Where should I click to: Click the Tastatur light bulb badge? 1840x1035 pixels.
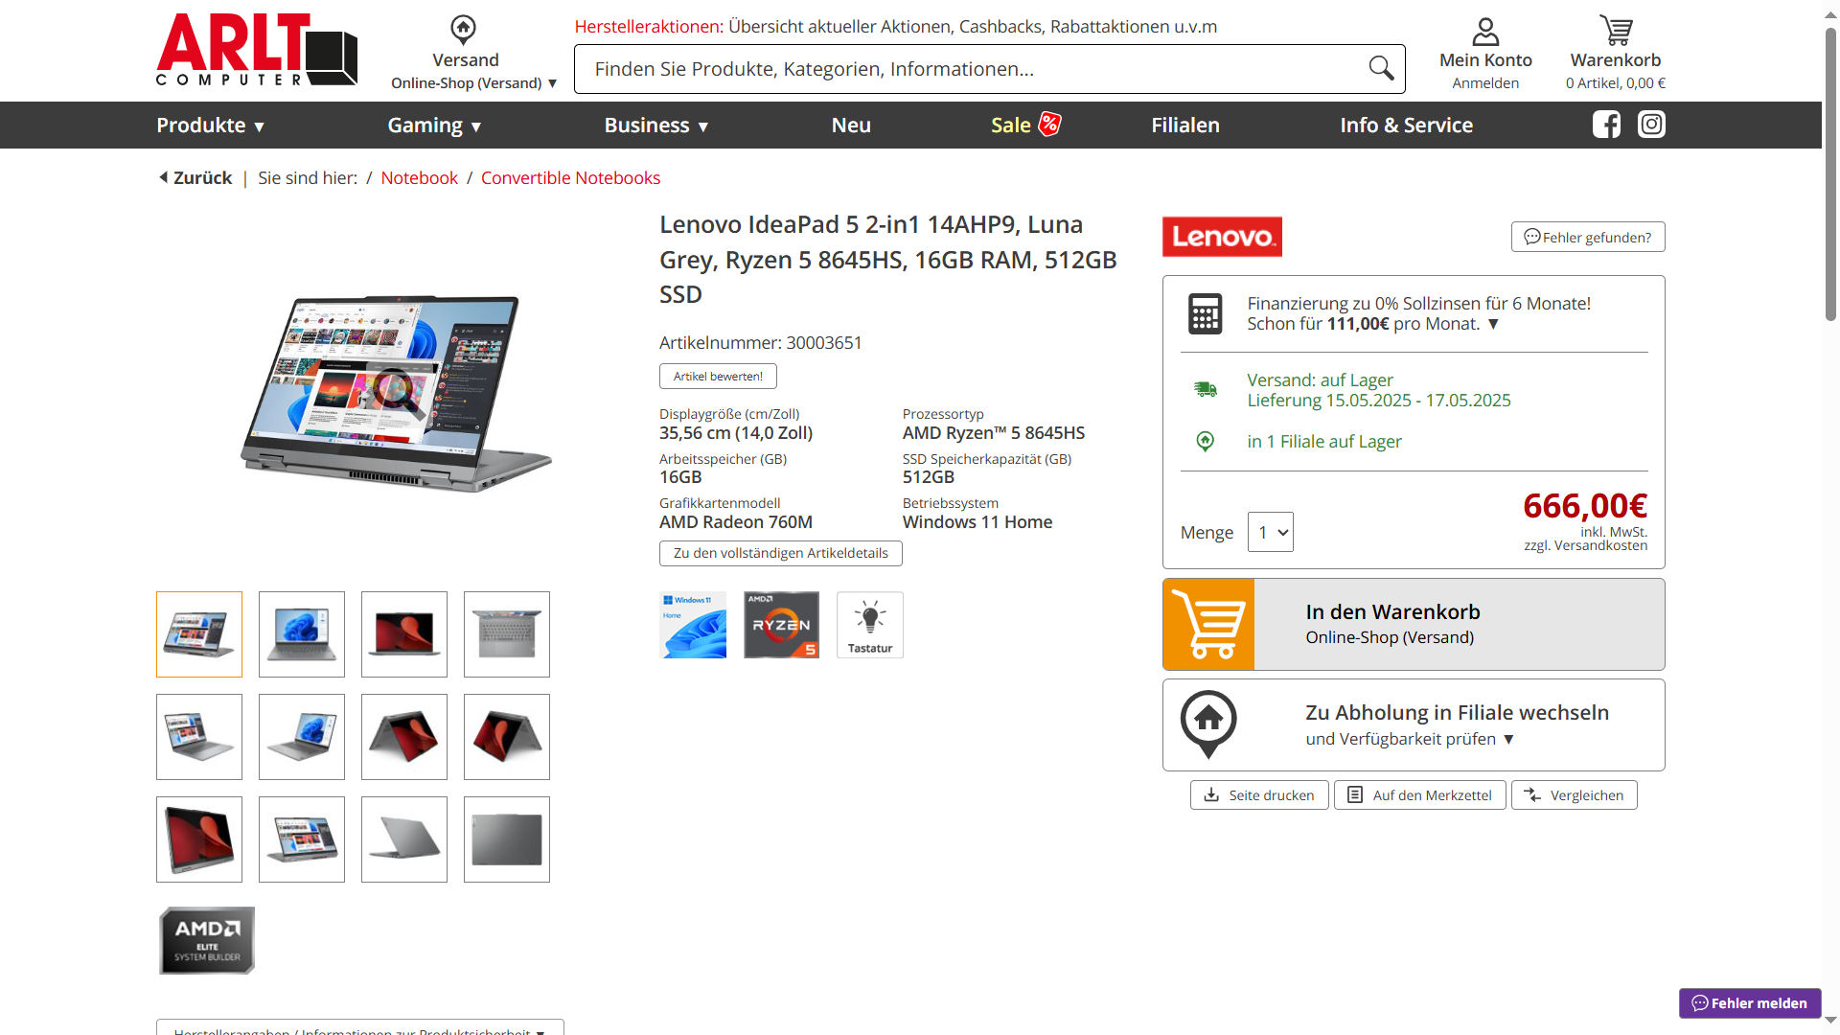click(869, 625)
